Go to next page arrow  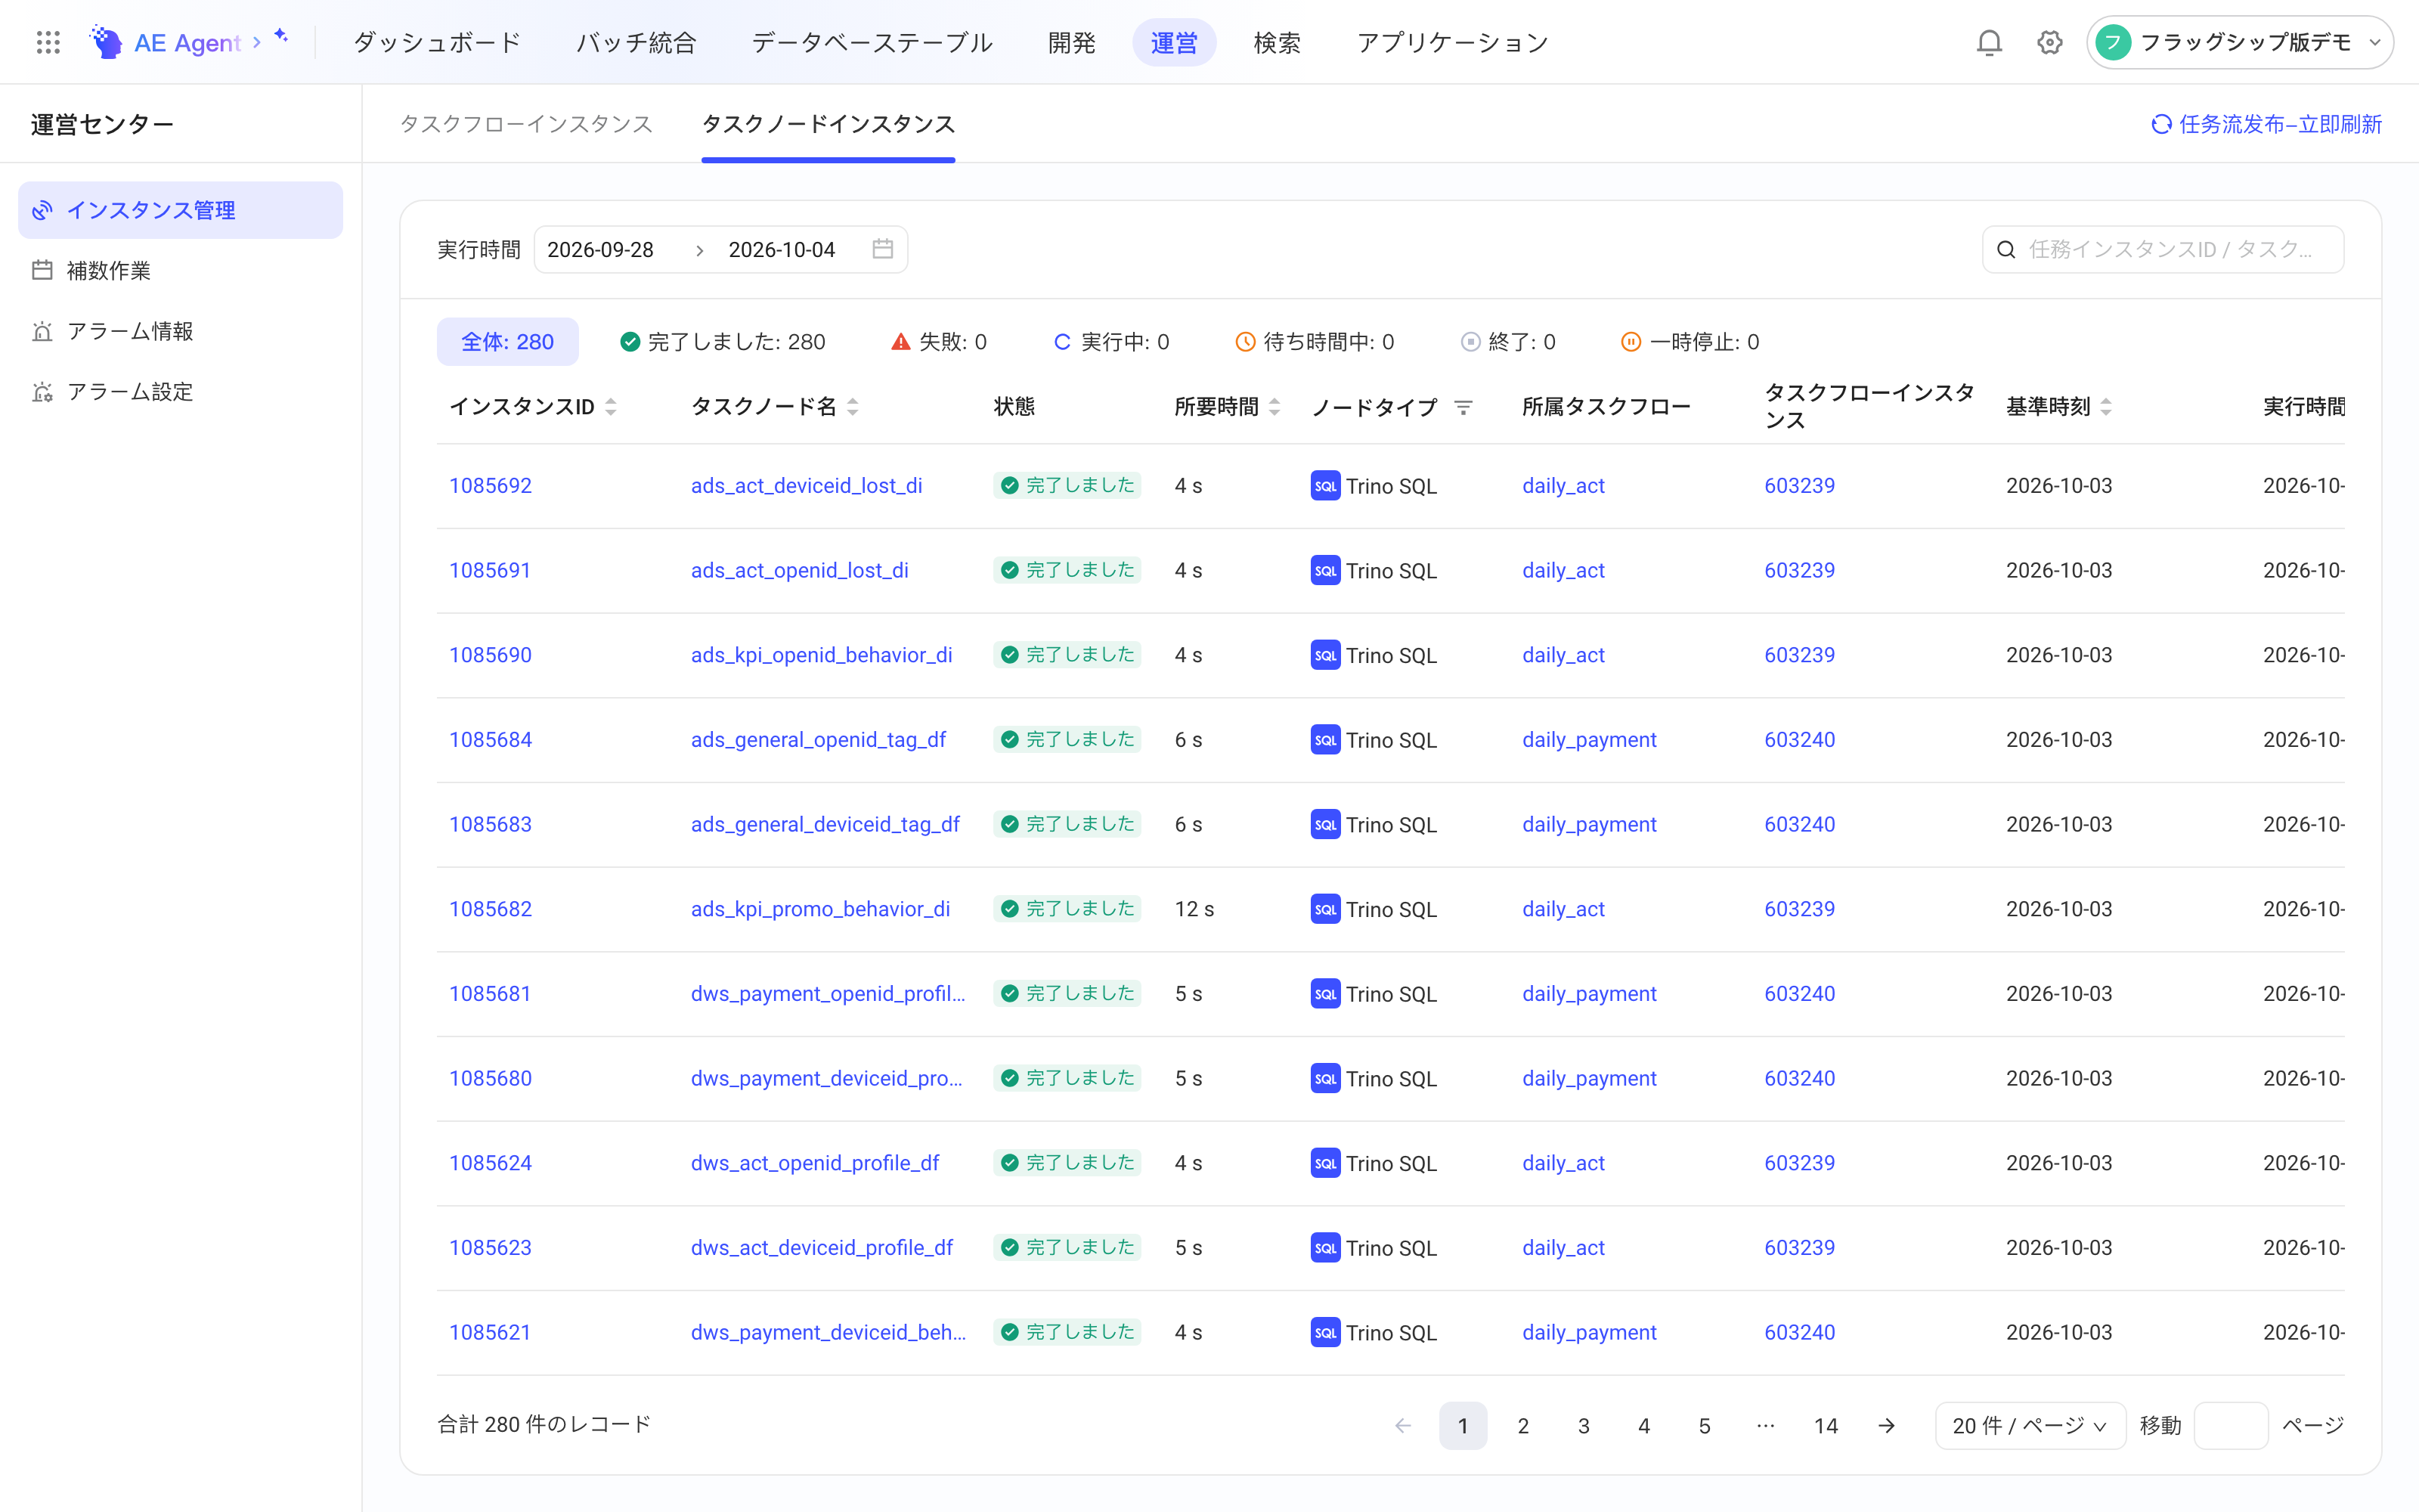point(1888,1426)
